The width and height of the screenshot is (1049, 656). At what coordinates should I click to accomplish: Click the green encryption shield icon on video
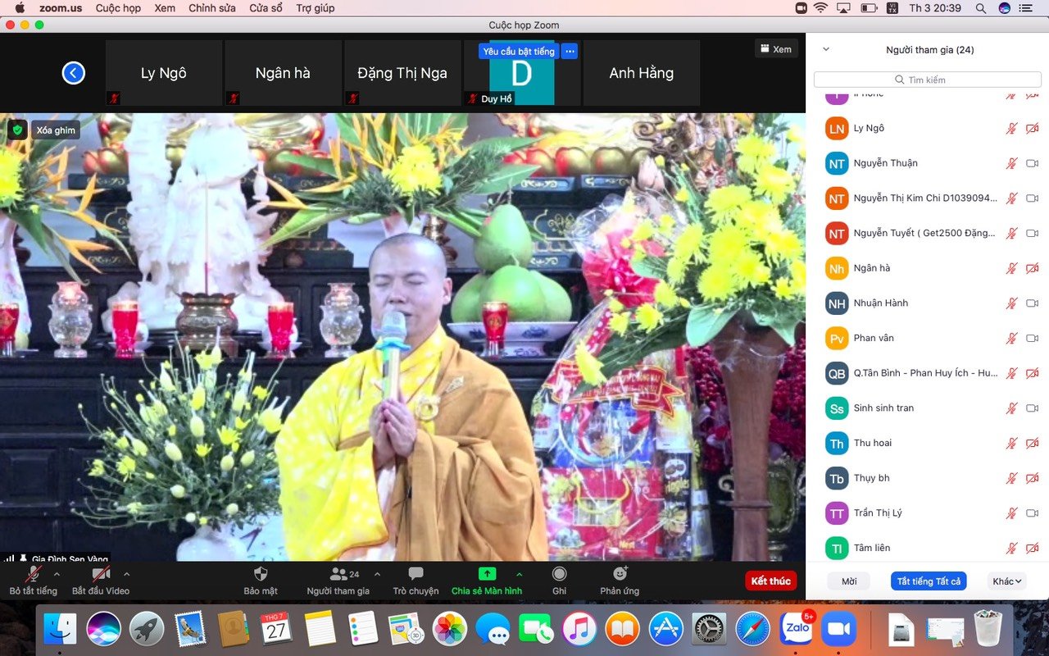click(x=17, y=130)
